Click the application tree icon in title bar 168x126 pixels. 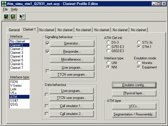[4, 4]
